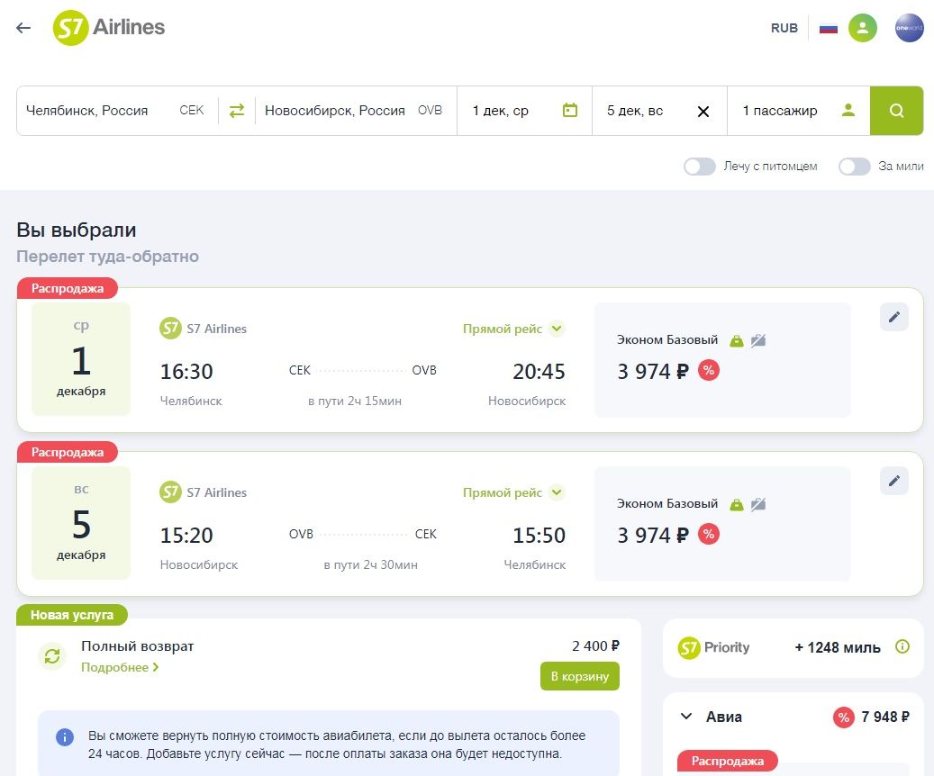Go back using the arrow icon
Viewport: 934px width, 776px height.
[23, 27]
